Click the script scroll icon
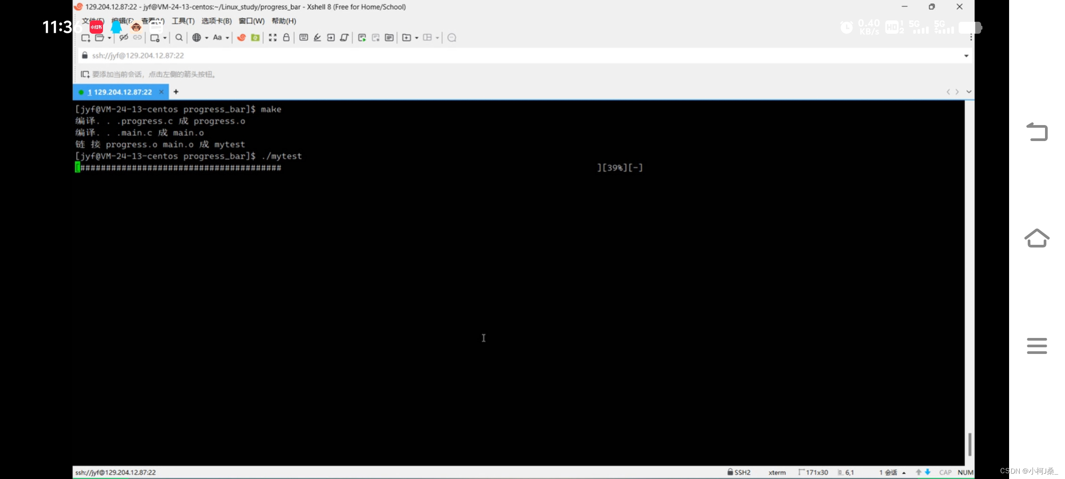This screenshot has height=479, width=1065. 344,38
